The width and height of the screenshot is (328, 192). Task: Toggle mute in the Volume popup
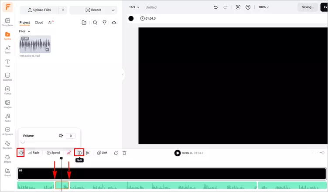[x=61, y=136]
